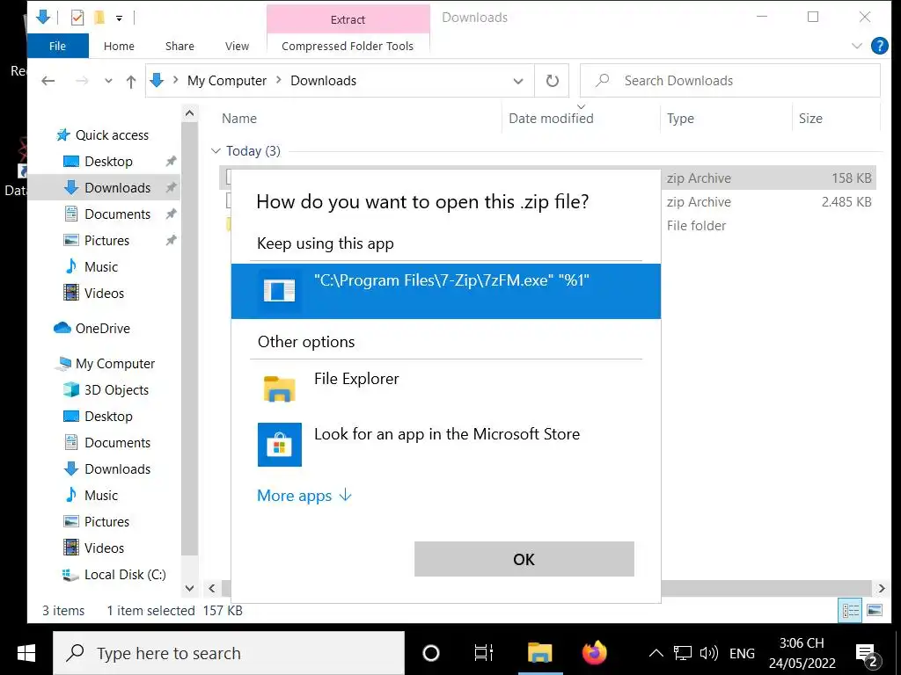Select OneDrive in navigation pane
Image resolution: width=901 pixels, height=675 pixels.
point(102,329)
